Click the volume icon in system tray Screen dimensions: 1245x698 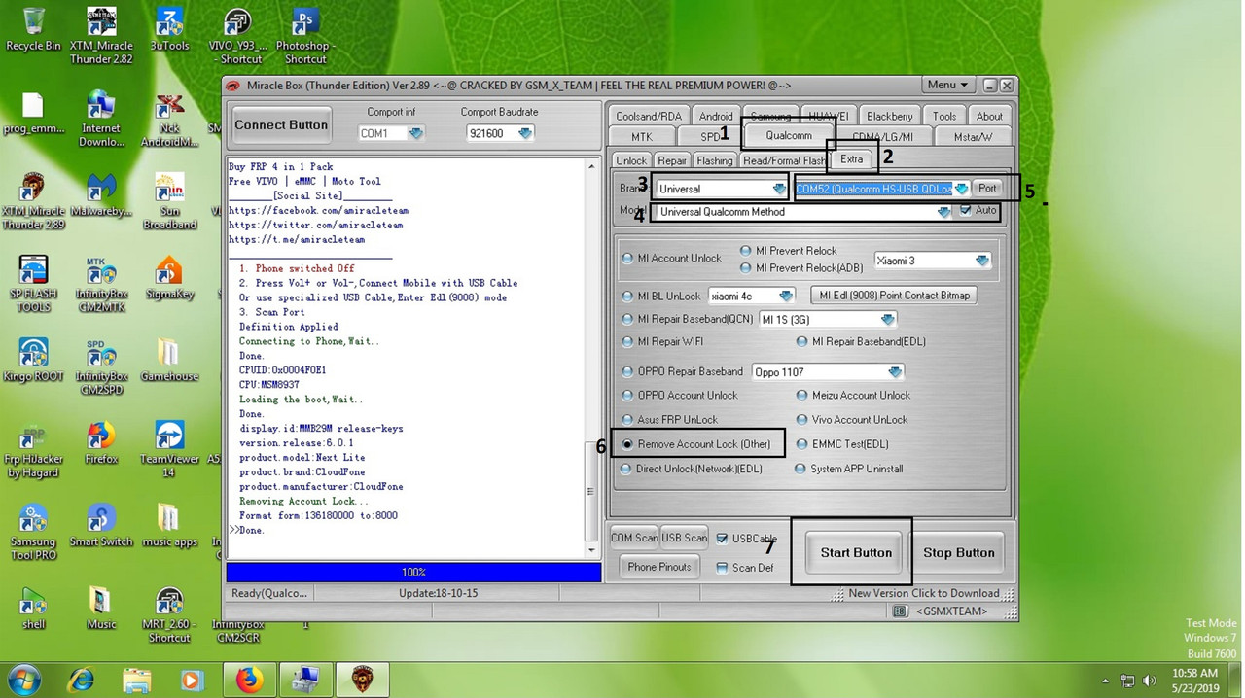1150,681
